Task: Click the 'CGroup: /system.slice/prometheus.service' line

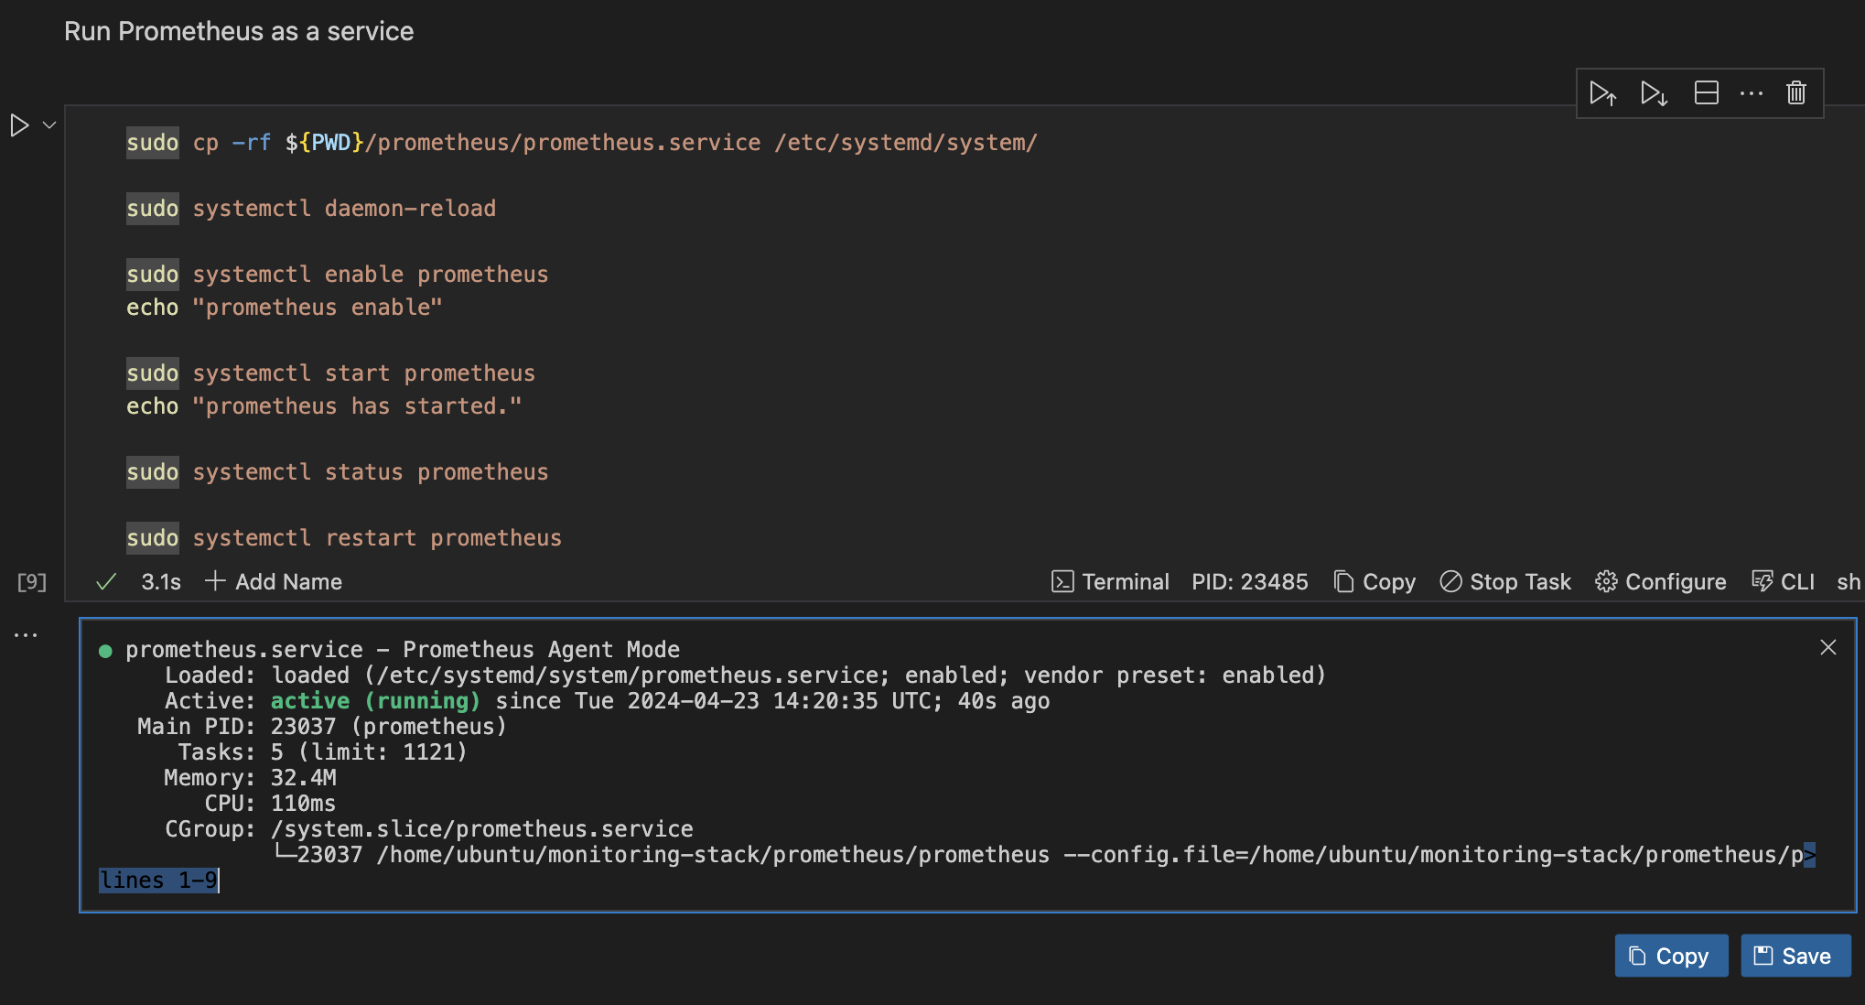Action: pyautogui.click(x=428, y=829)
